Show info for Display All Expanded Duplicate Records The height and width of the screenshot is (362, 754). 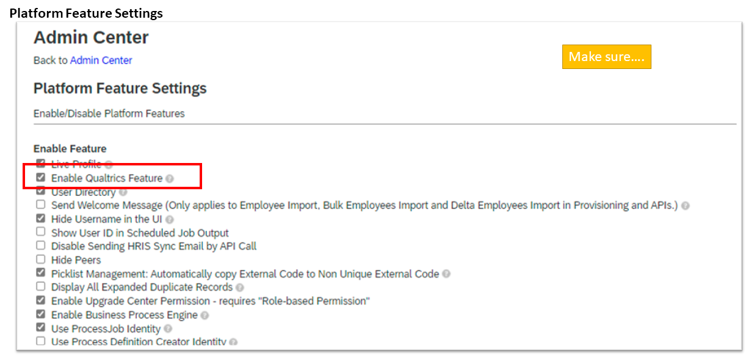point(240,288)
